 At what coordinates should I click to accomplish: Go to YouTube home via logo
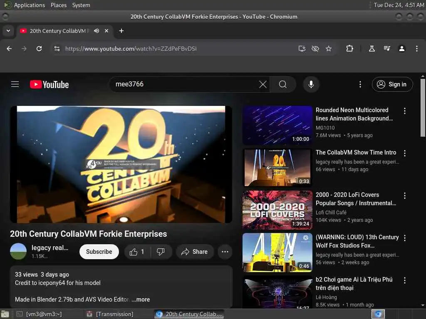[49, 84]
